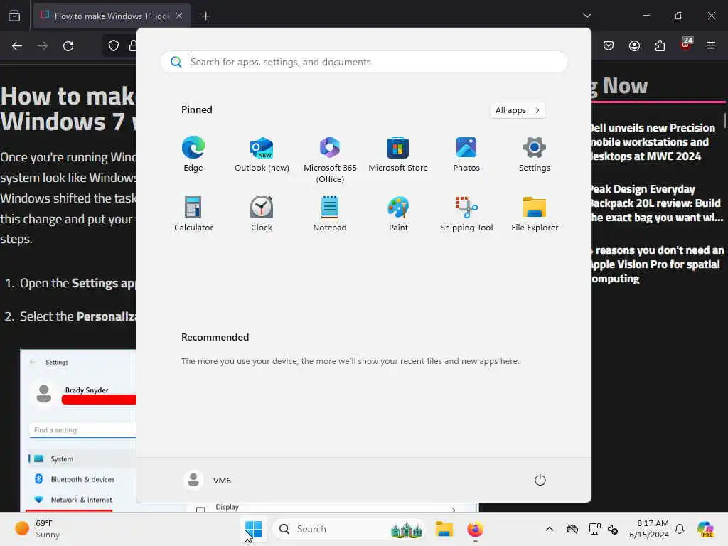Open Photos app from pinned
Screen dimensions: 728x546
click(x=466, y=154)
